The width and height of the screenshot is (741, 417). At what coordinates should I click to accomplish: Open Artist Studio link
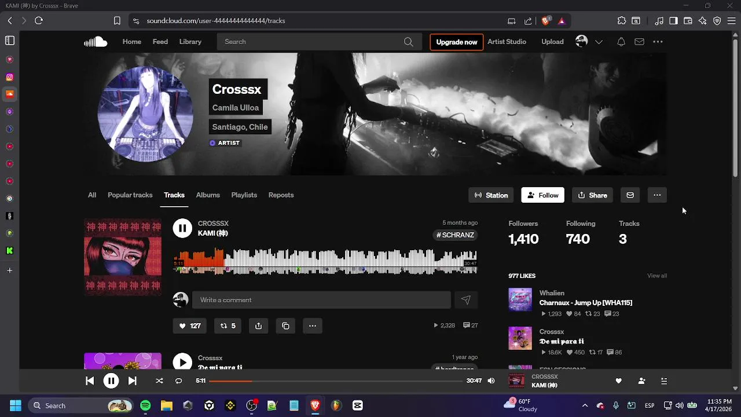[x=507, y=42]
